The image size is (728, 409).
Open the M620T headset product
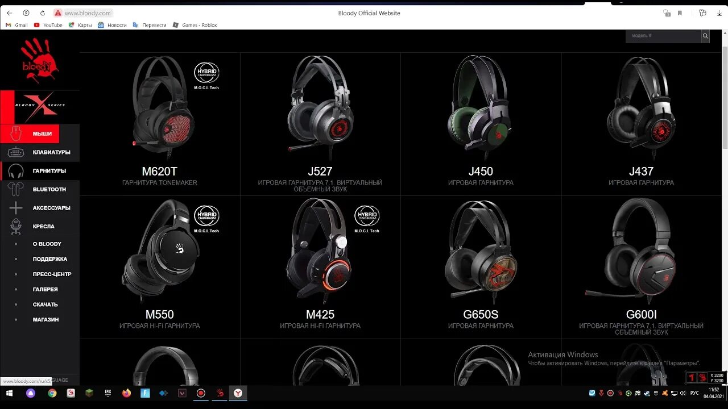160,124
